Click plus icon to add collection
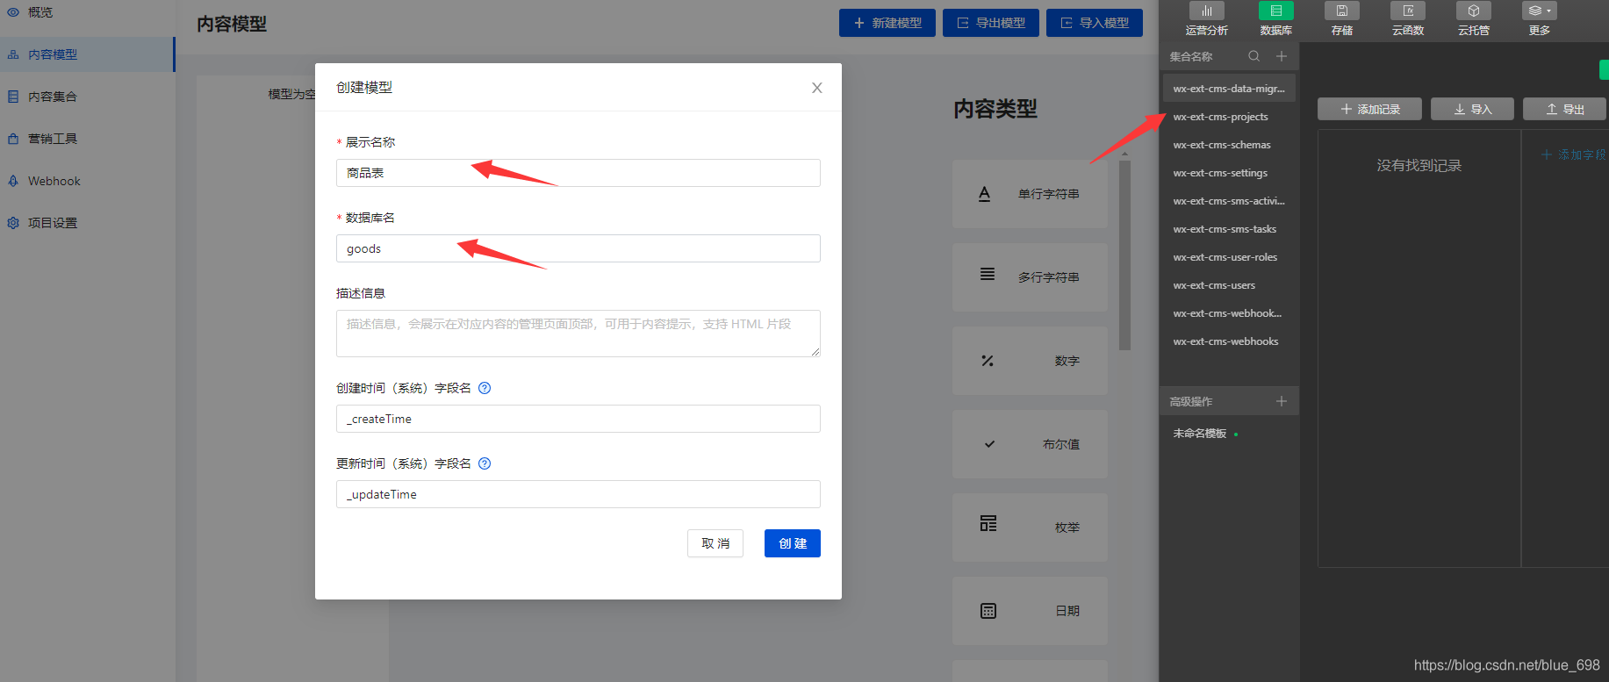The height and width of the screenshot is (682, 1609). 1282,56
